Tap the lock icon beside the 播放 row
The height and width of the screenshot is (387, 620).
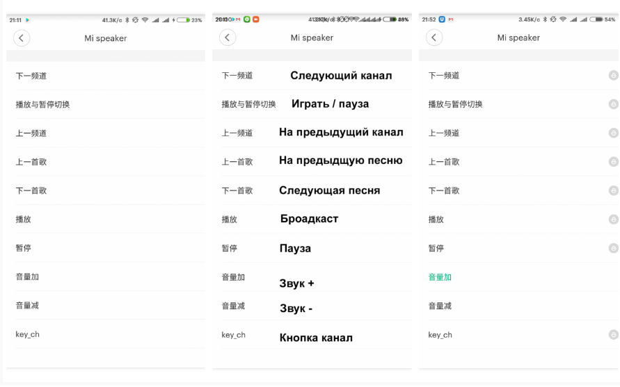(613, 219)
